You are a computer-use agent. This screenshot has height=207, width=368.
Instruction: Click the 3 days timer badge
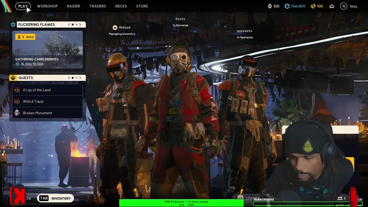(x=25, y=37)
